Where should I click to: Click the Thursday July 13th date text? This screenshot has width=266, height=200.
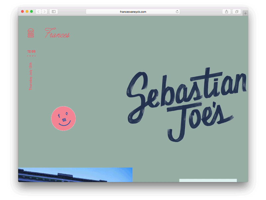click(x=31, y=76)
